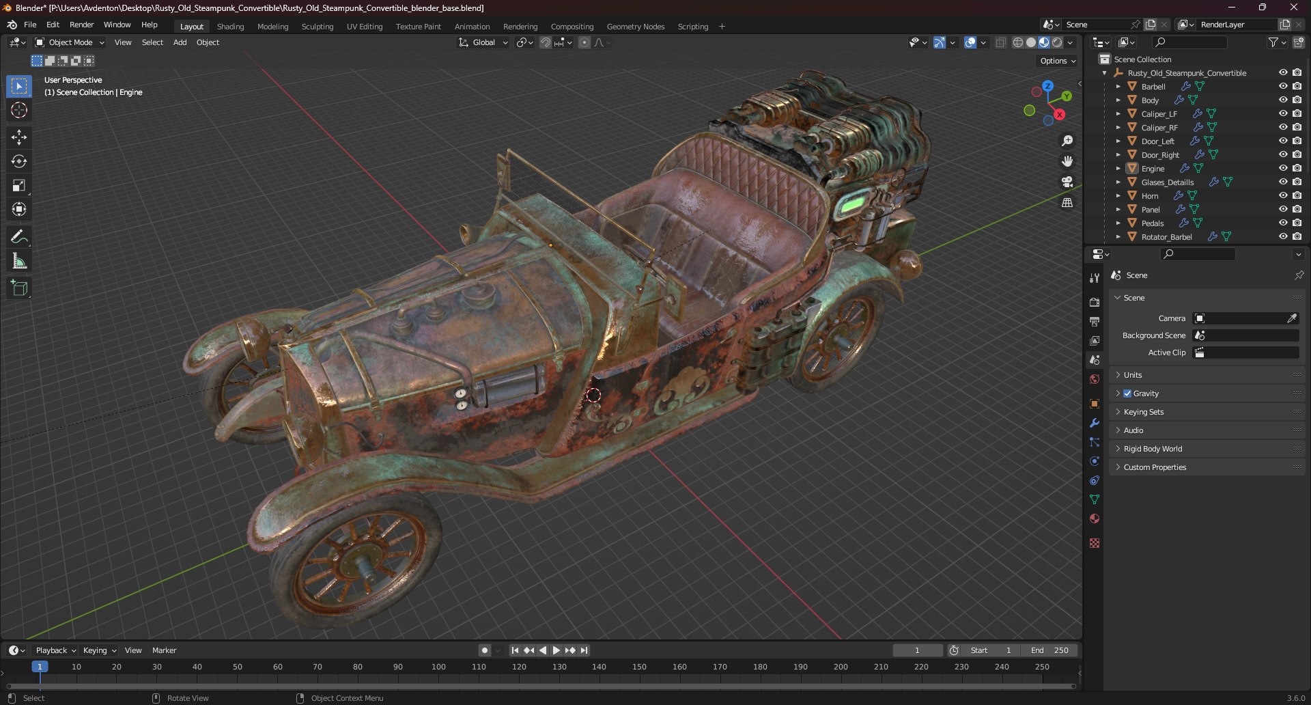
Task: Open the Tool properties tab
Action: (1095, 277)
